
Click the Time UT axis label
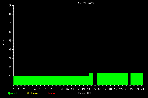(x=84, y=93)
